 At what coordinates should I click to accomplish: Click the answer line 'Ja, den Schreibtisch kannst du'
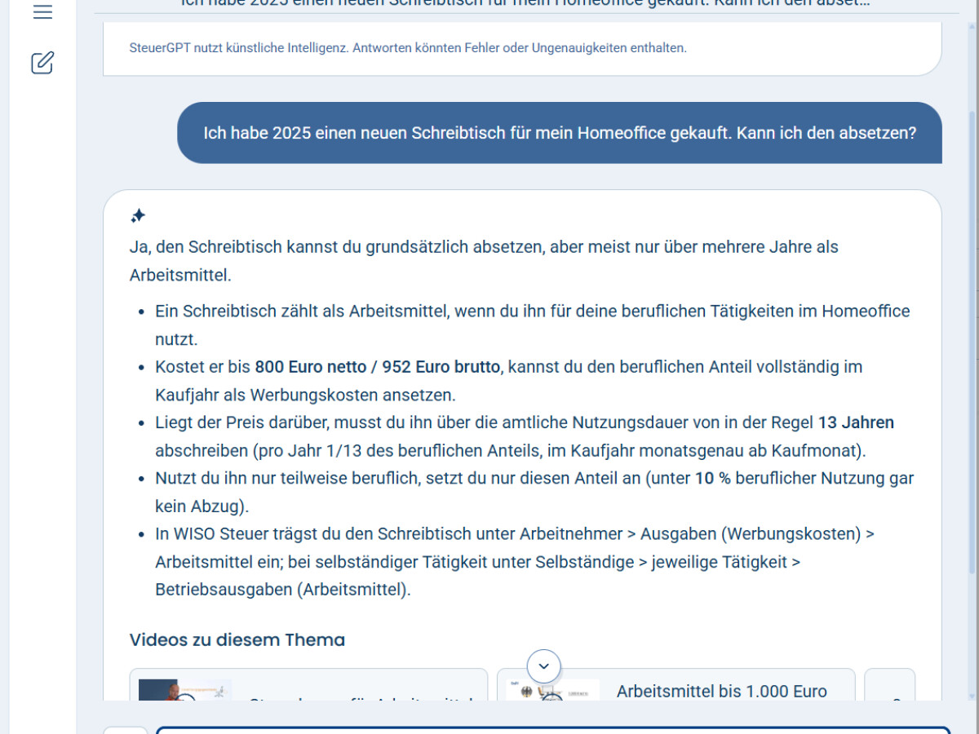[484, 261]
